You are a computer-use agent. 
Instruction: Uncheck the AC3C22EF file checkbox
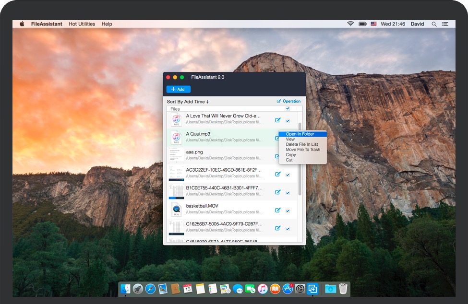[x=288, y=175]
